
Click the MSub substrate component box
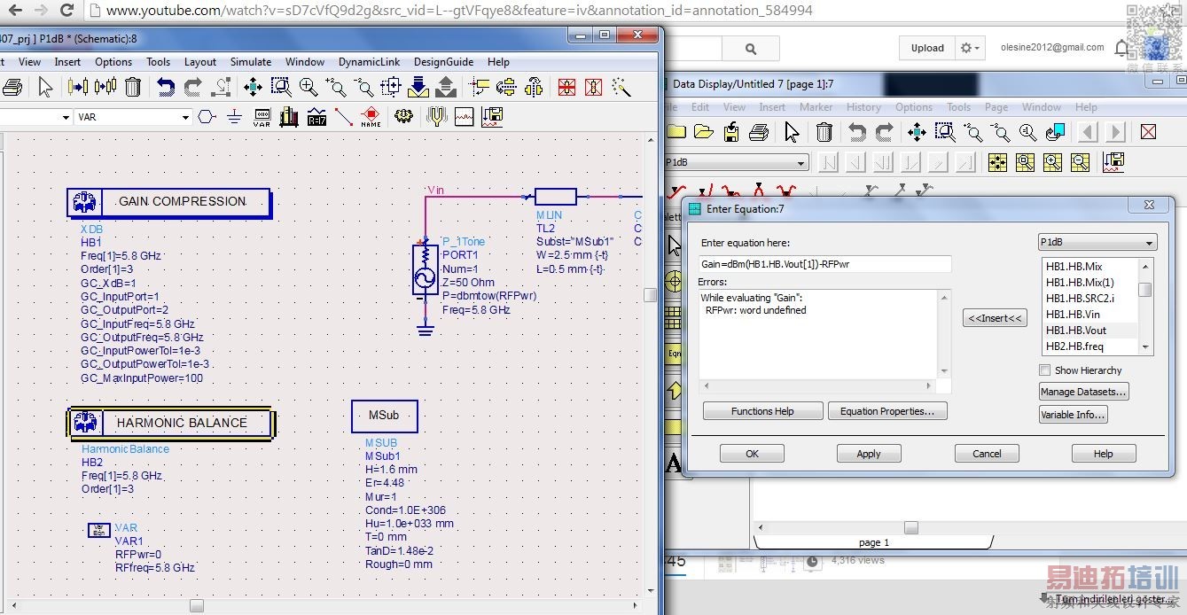384,416
